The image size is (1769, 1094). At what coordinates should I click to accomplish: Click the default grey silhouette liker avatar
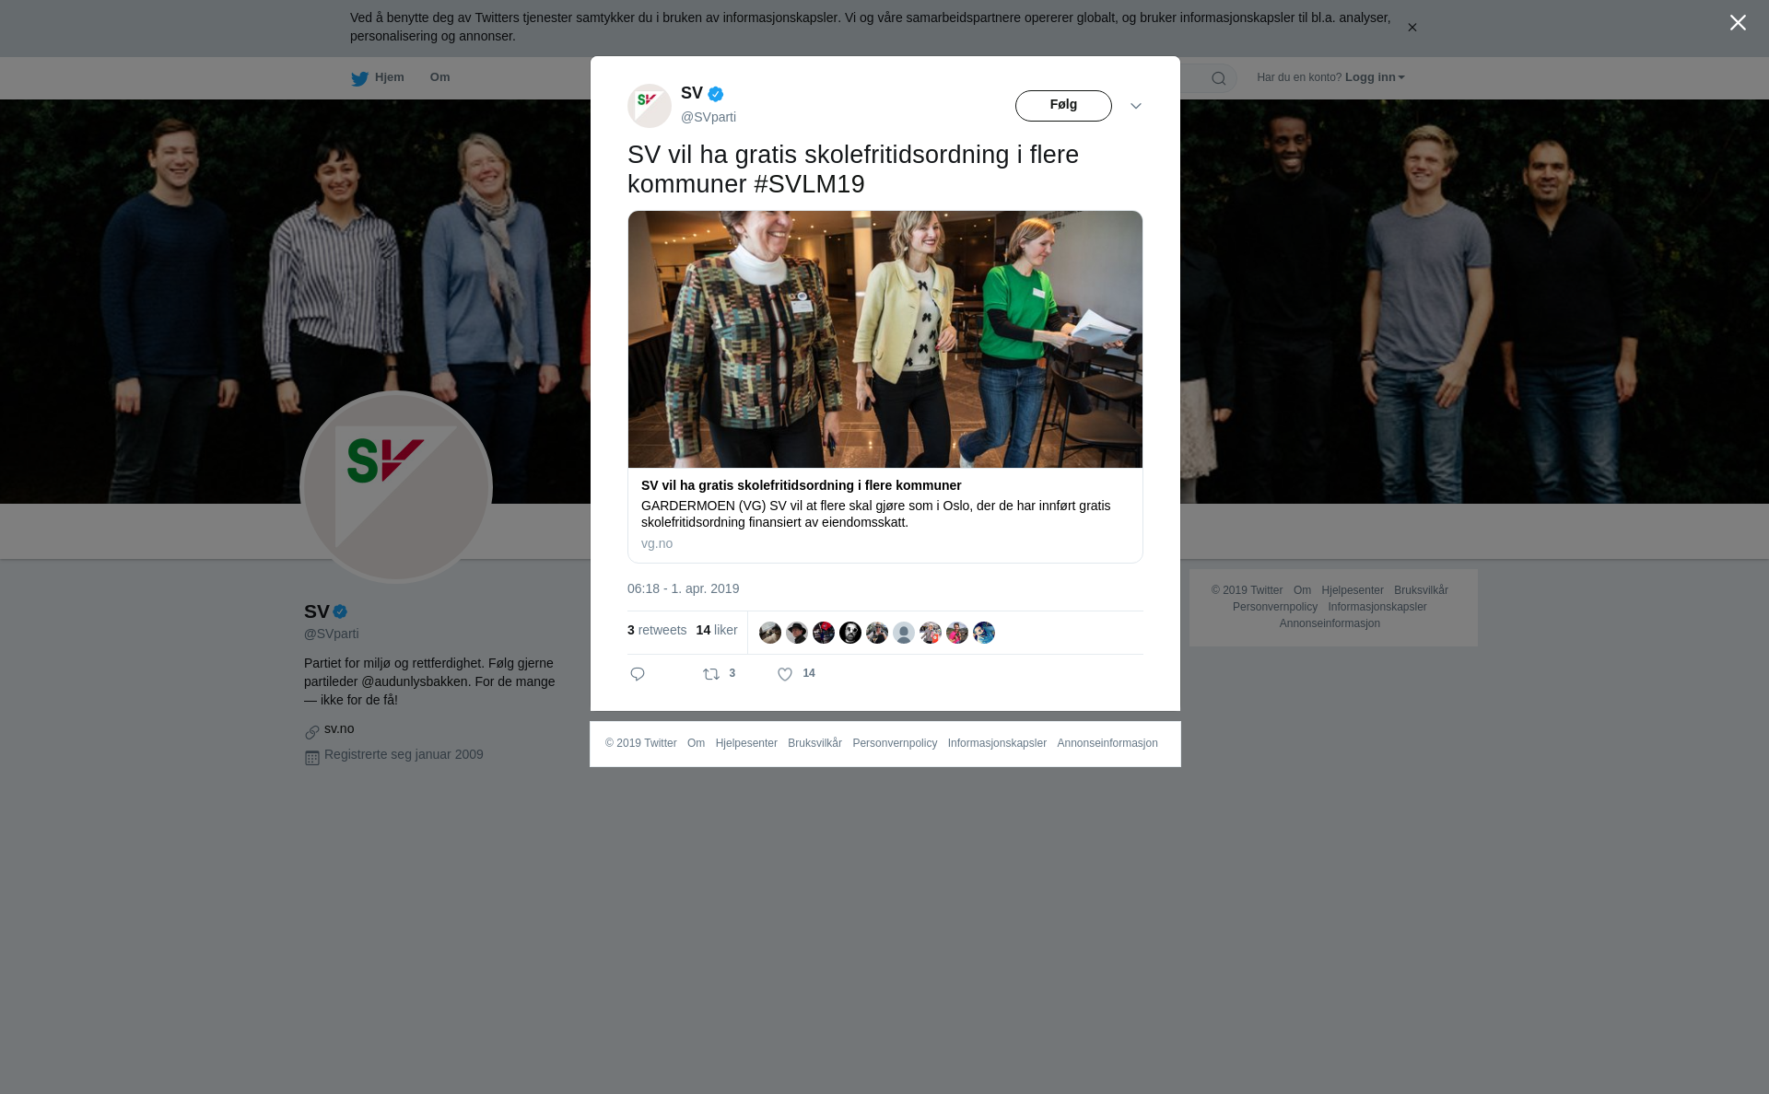point(904,633)
